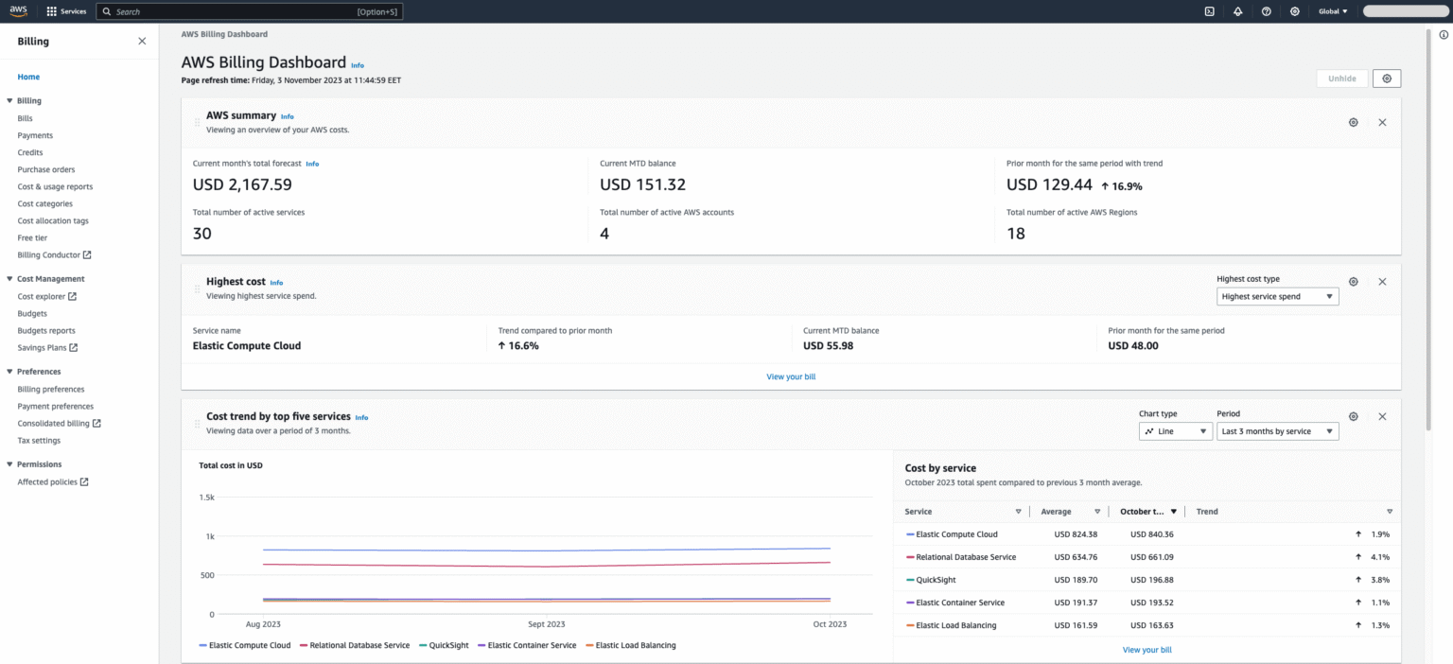The height and width of the screenshot is (664, 1453).
Task: Open the Services menu
Action: pyautogui.click(x=66, y=10)
